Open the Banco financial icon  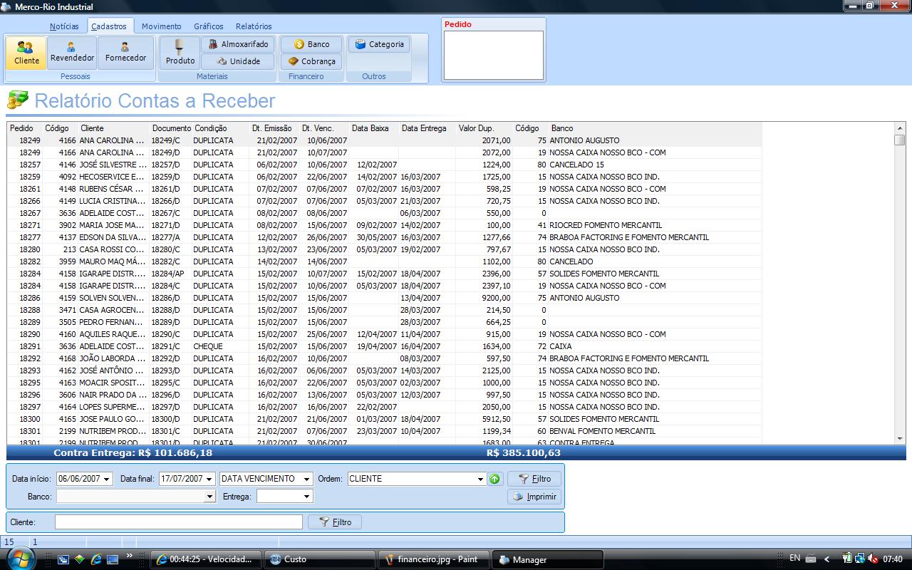(x=311, y=44)
